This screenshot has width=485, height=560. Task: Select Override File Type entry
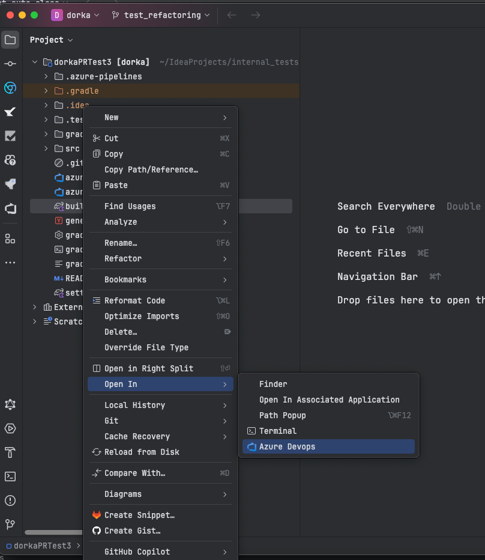(x=160, y=347)
